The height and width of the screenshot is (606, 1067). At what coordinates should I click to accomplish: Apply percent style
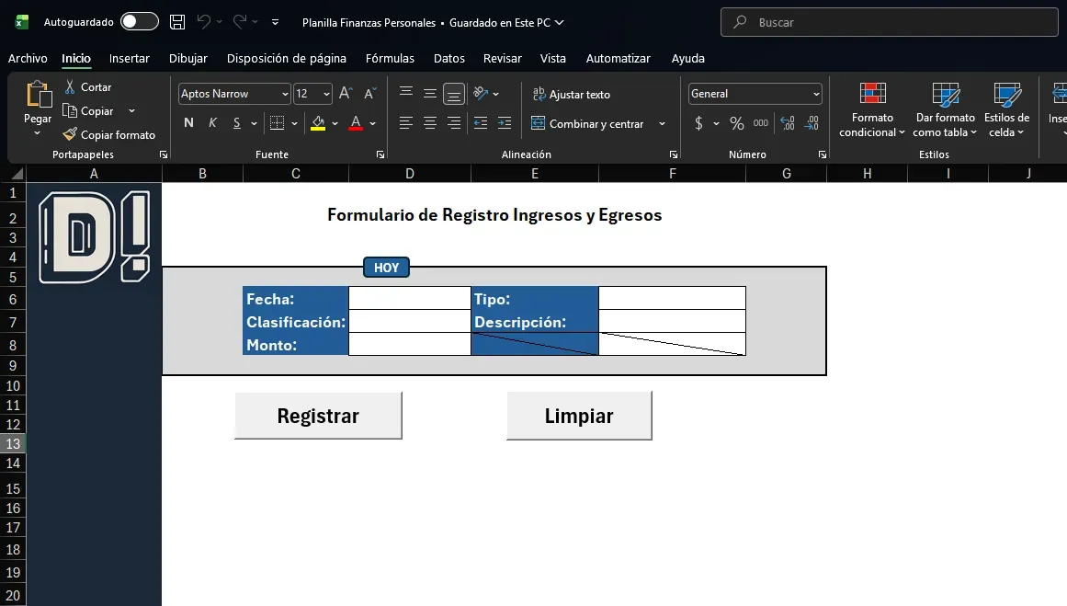point(737,123)
